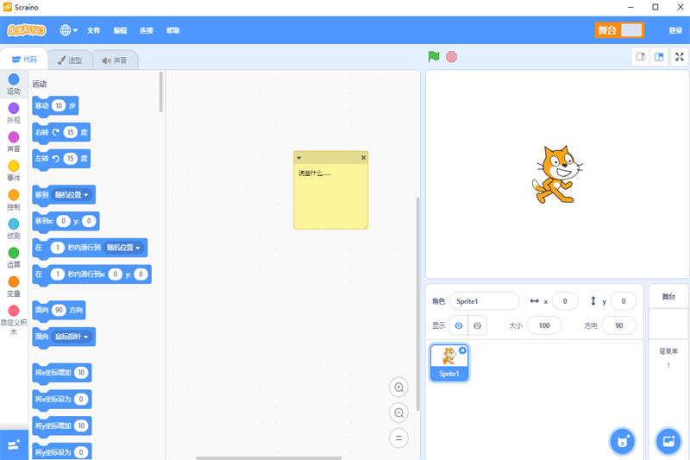Edit the 将y坐标增加 value 10
The width and height of the screenshot is (690, 460).
pyautogui.click(x=81, y=425)
